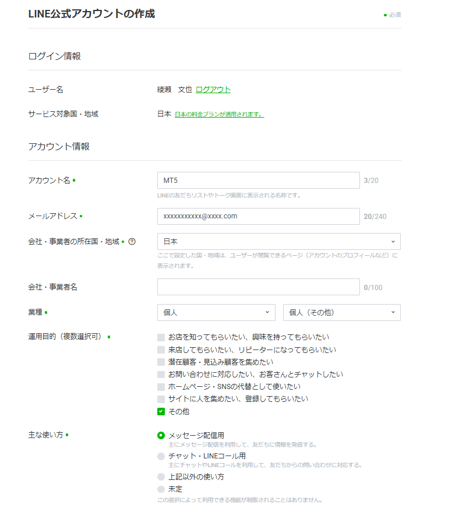Check サイトに人を集めたい、登録してもらいたい
Viewport: 466px width, 519px height.
pos(161,399)
